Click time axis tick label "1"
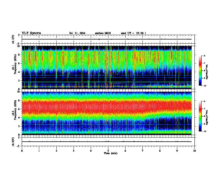This screenshot has height=169, width=219. click(39, 151)
